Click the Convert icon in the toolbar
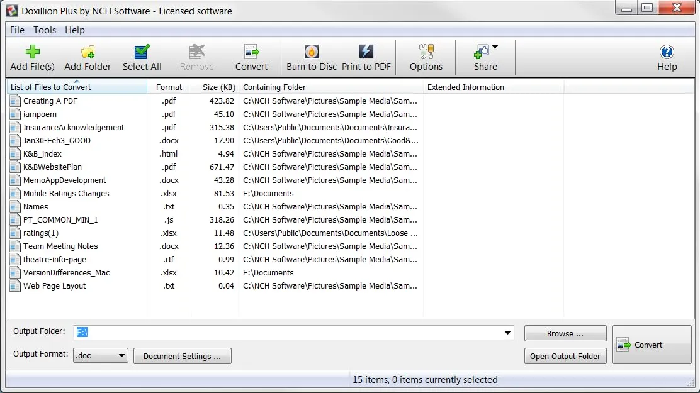Image resolution: width=700 pixels, height=393 pixels. 251,52
